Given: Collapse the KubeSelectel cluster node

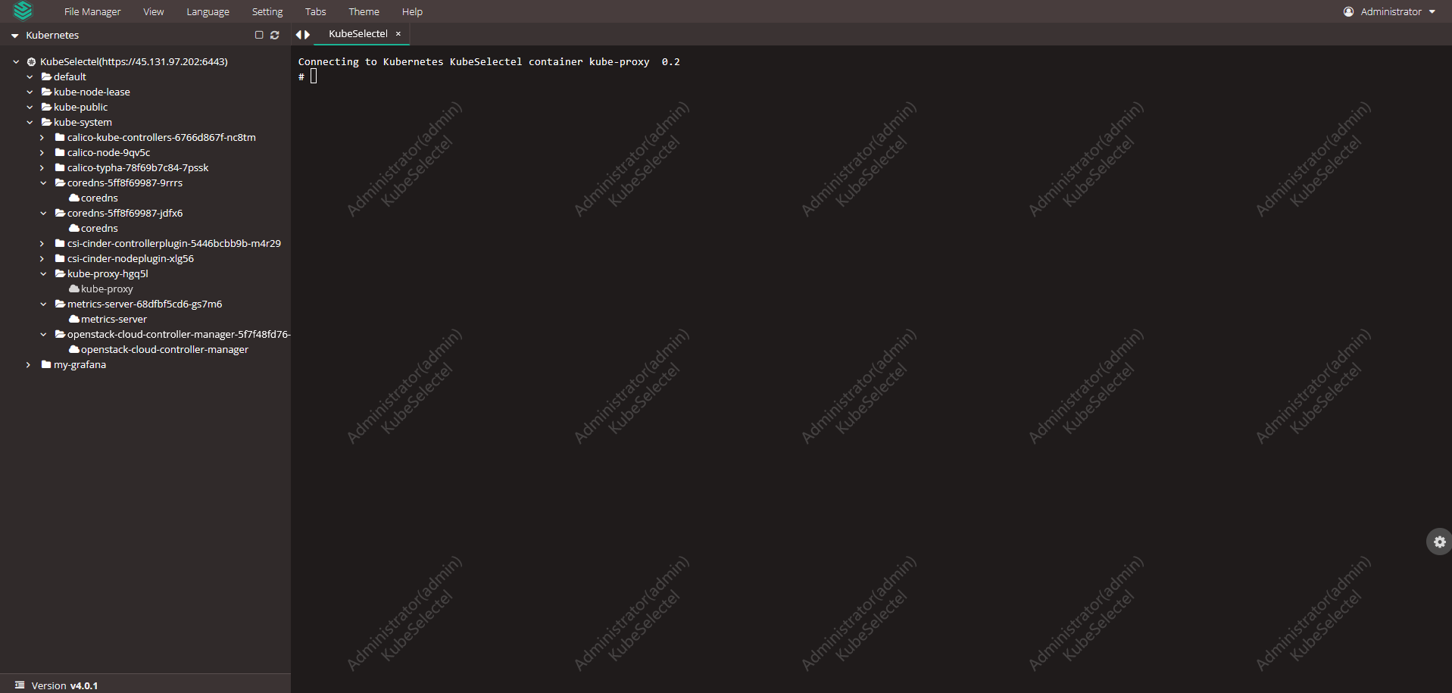Looking at the screenshot, I should point(16,62).
